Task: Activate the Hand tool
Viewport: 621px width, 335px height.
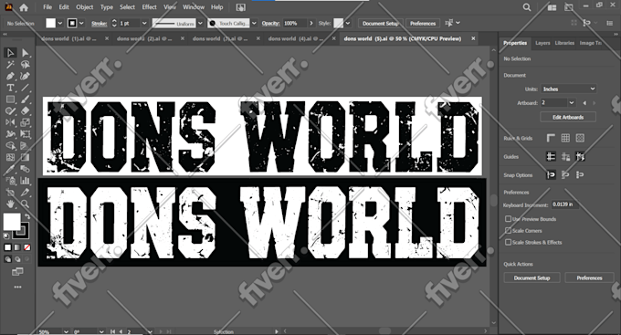Action: tap(10, 204)
